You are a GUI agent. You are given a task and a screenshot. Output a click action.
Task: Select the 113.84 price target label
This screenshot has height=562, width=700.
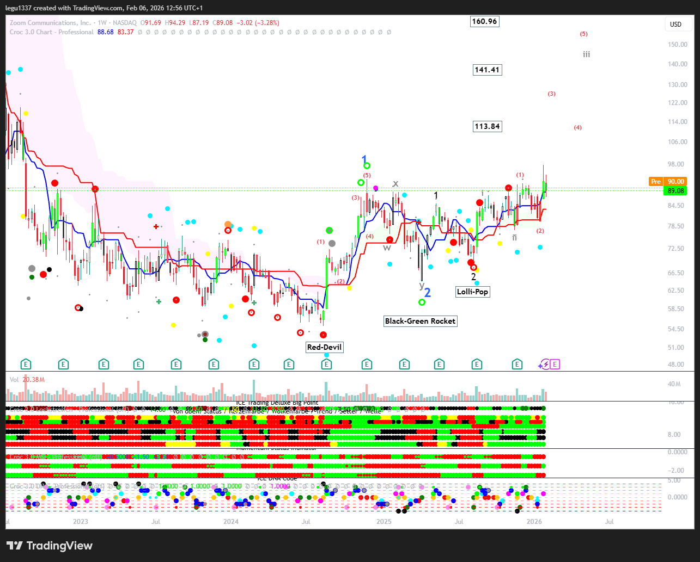click(488, 126)
